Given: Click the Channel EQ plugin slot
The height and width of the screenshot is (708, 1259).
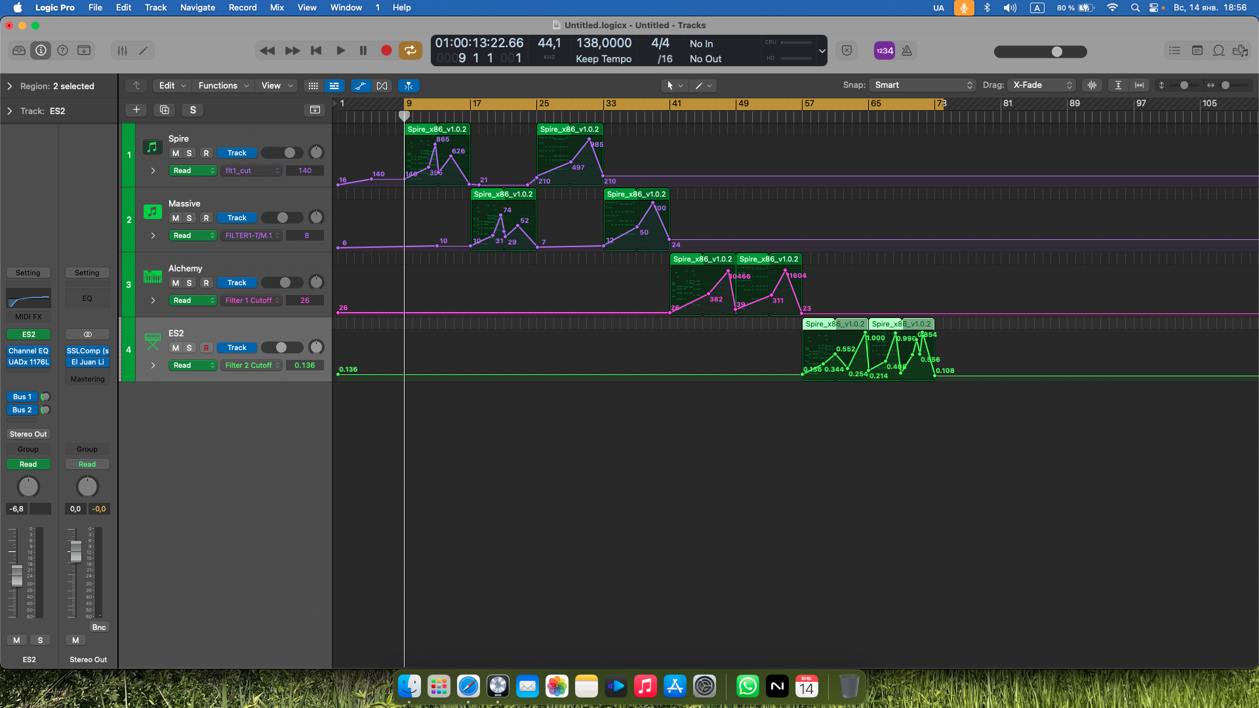Looking at the screenshot, I should point(29,351).
